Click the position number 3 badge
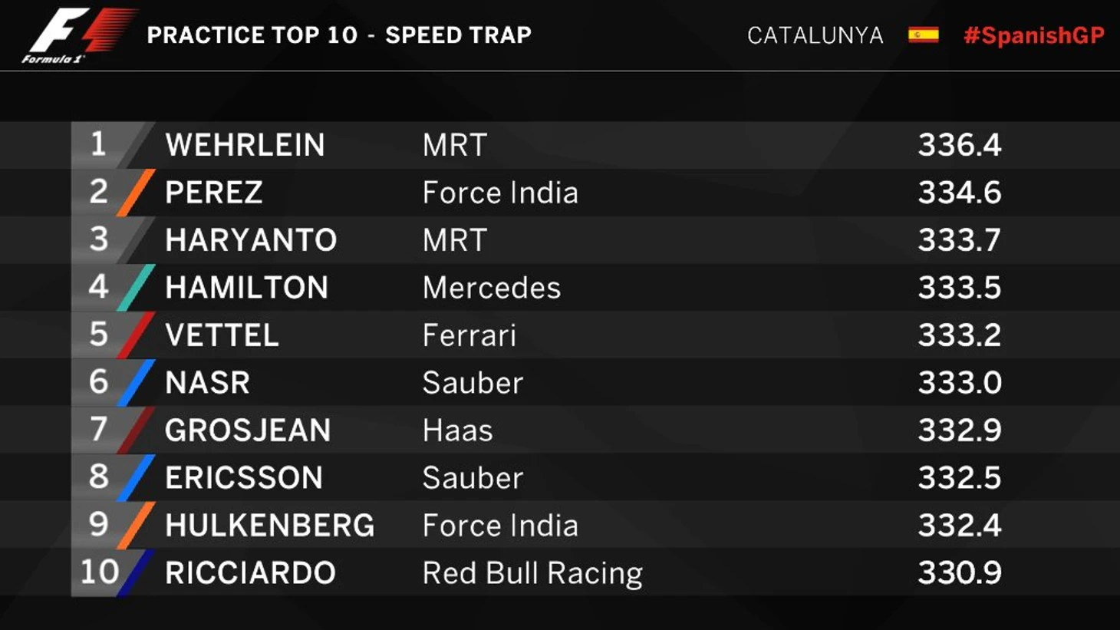This screenshot has height=630, width=1120. point(98,239)
